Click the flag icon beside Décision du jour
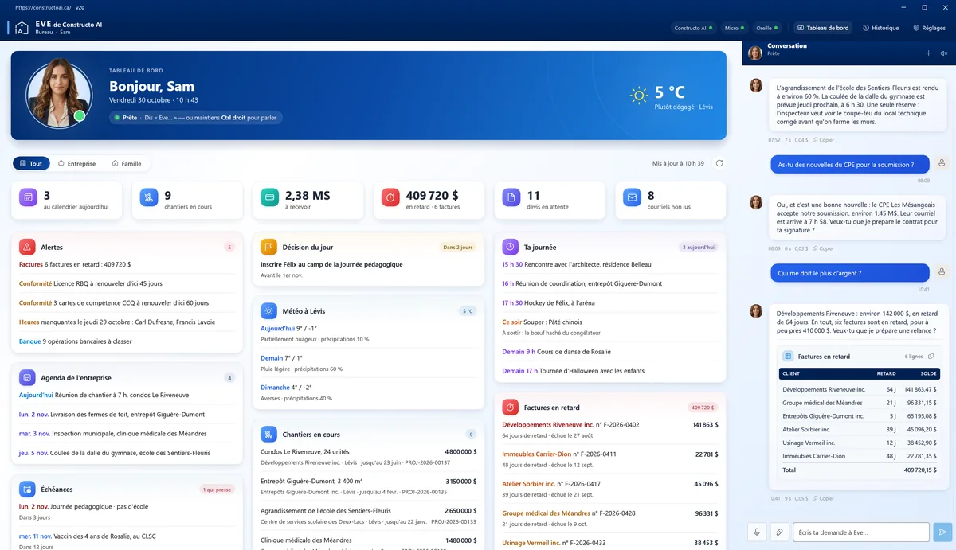956x550 pixels. point(268,247)
